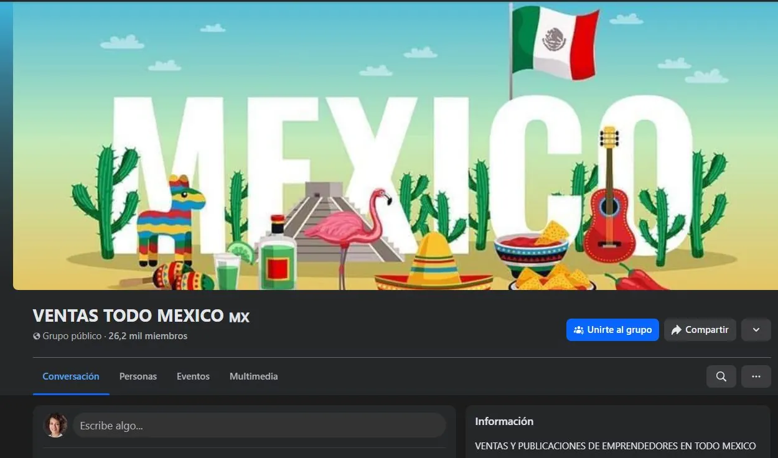Switch to the Personas tab

click(x=138, y=376)
